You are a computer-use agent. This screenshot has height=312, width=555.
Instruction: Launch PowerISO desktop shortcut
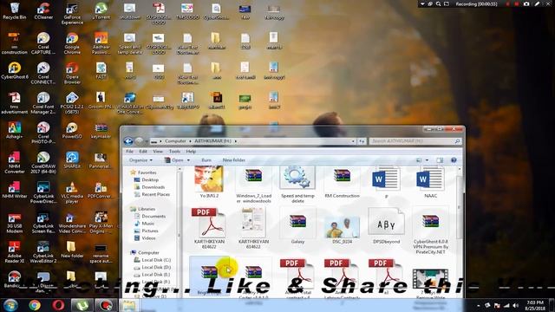(72, 130)
